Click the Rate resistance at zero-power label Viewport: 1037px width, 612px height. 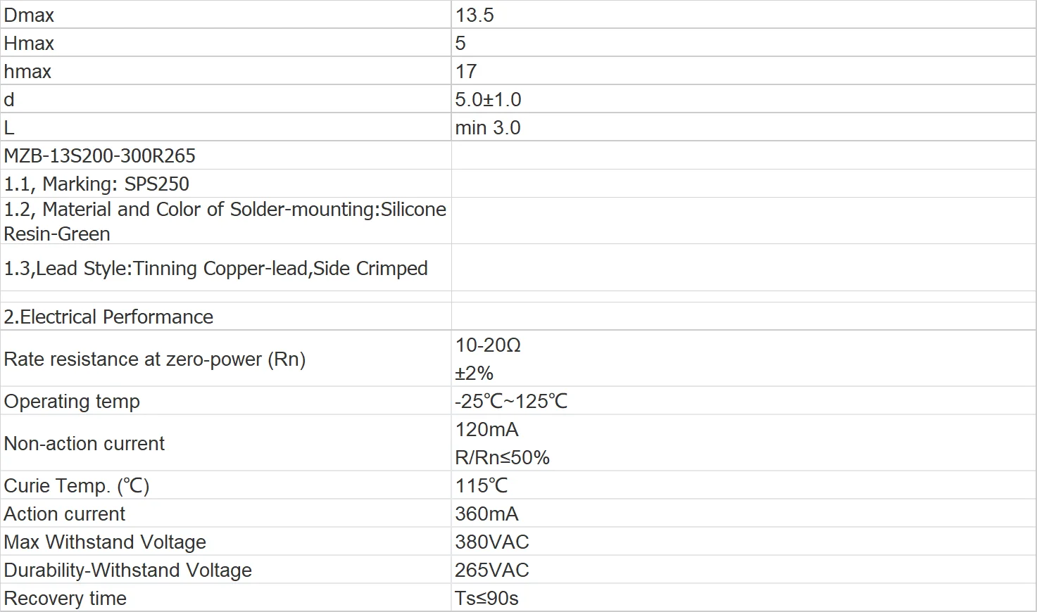coord(155,359)
